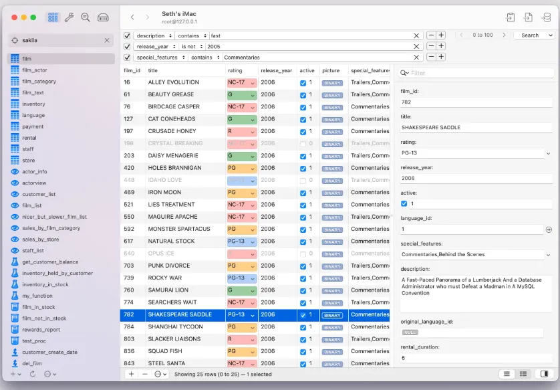This screenshot has height=390, width=560.
Task: Go forward with the right arrow
Action: 147,17
